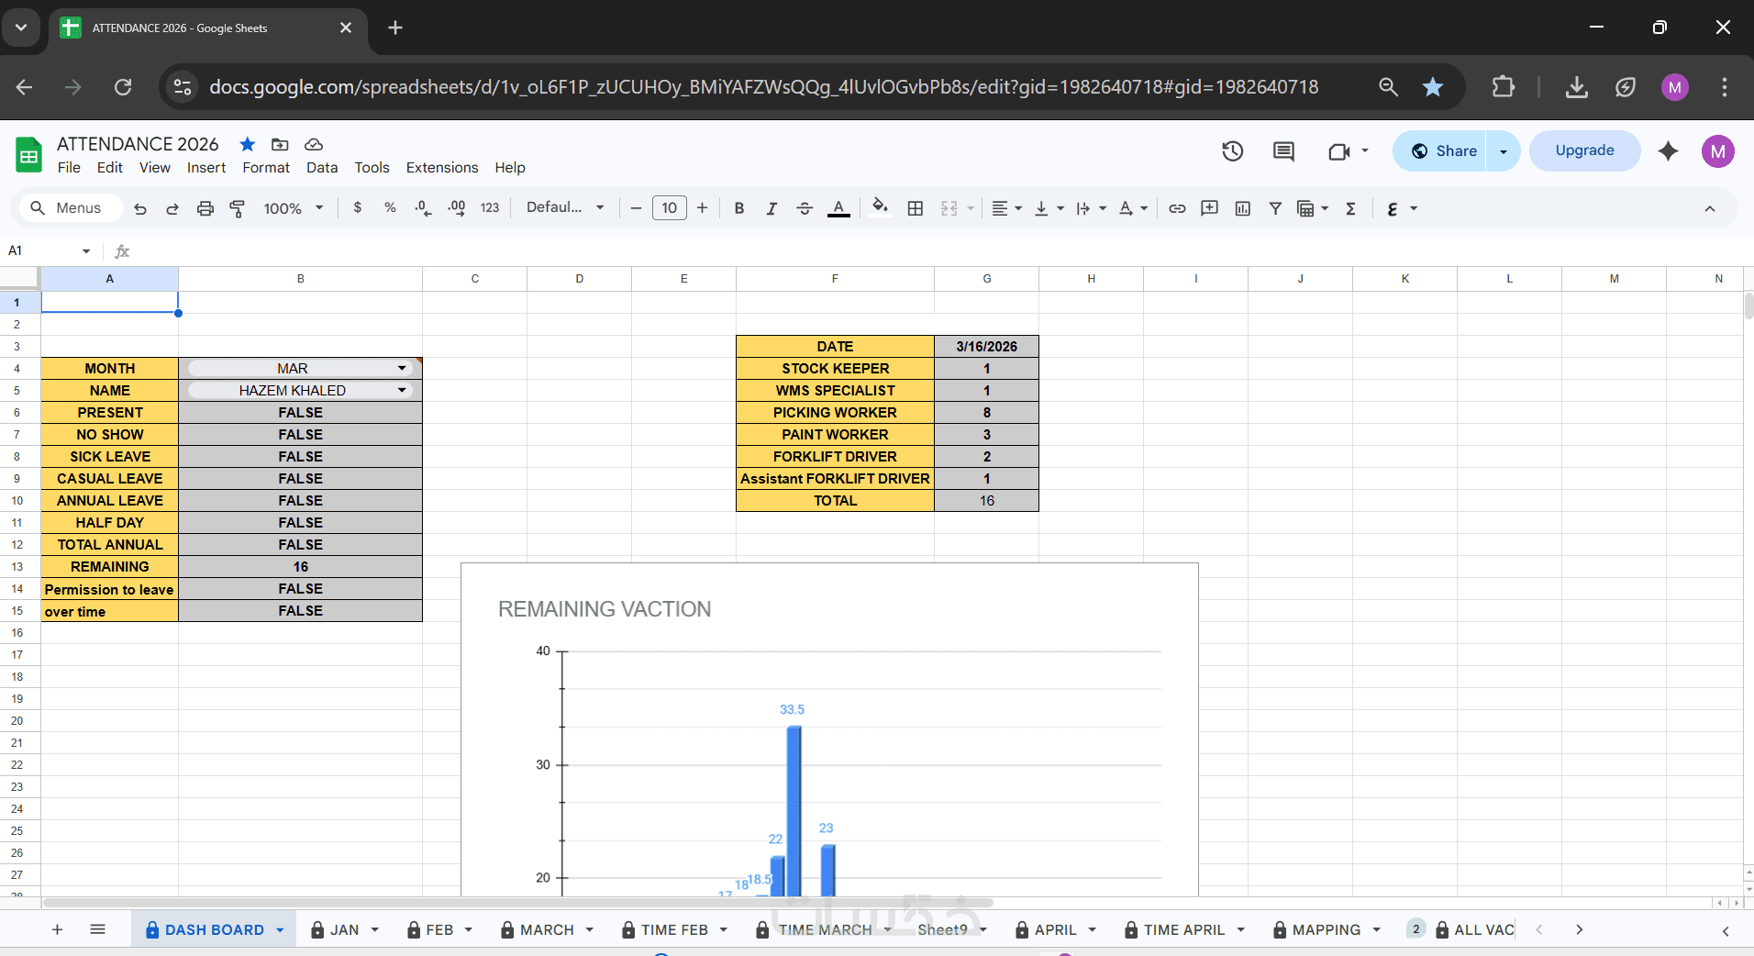
Task: Click the Share button
Action: tap(1444, 151)
